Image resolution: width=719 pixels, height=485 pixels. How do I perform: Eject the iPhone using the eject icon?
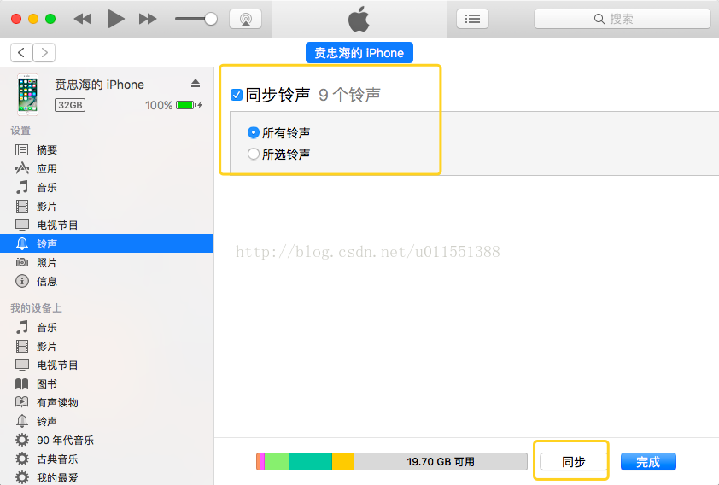click(x=196, y=83)
